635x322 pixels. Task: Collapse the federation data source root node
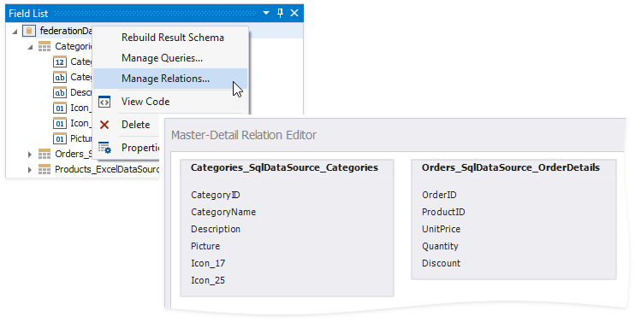point(15,31)
